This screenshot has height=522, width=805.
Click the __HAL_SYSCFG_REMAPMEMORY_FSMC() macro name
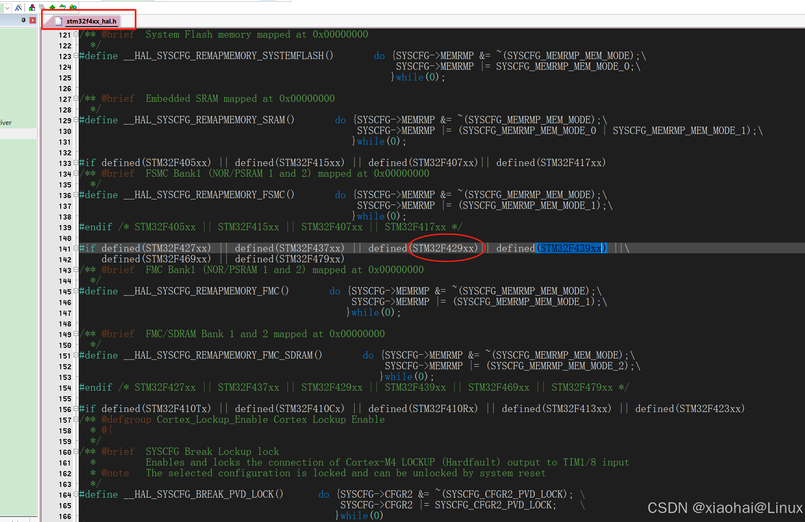pos(209,195)
